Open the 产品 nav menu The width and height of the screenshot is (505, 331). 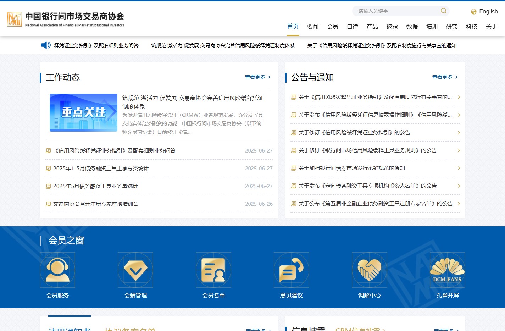click(x=372, y=26)
